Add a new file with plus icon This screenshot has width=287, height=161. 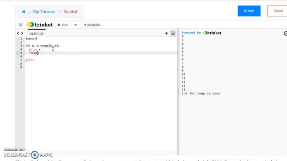[166, 33]
